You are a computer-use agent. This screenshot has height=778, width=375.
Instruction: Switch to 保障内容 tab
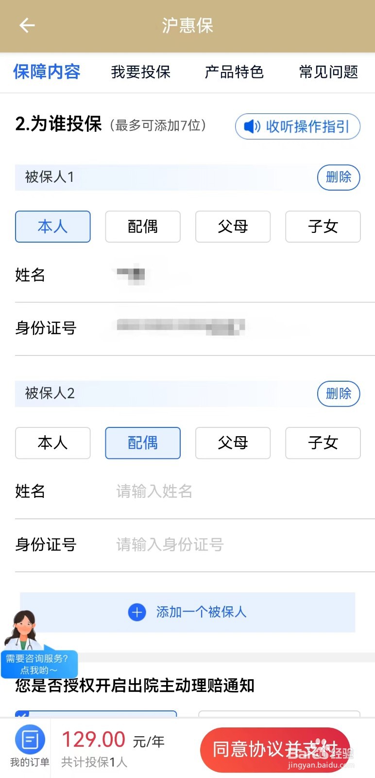pyautogui.click(x=47, y=72)
